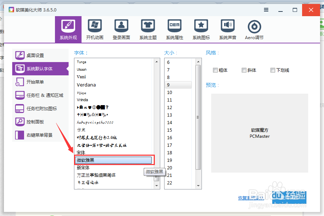Image resolution: width=324 pixels, height=216 pixels.
Task: Enable 下划线 (underline) styling
Action: tap(272, 70)
